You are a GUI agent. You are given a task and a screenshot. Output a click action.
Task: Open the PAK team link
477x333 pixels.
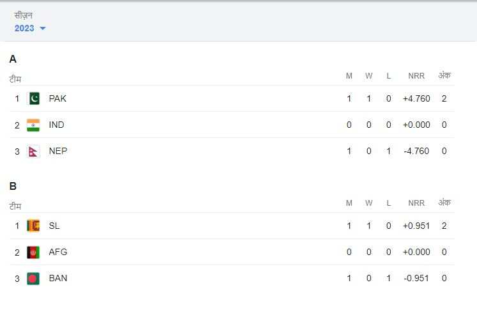[57, 98]
